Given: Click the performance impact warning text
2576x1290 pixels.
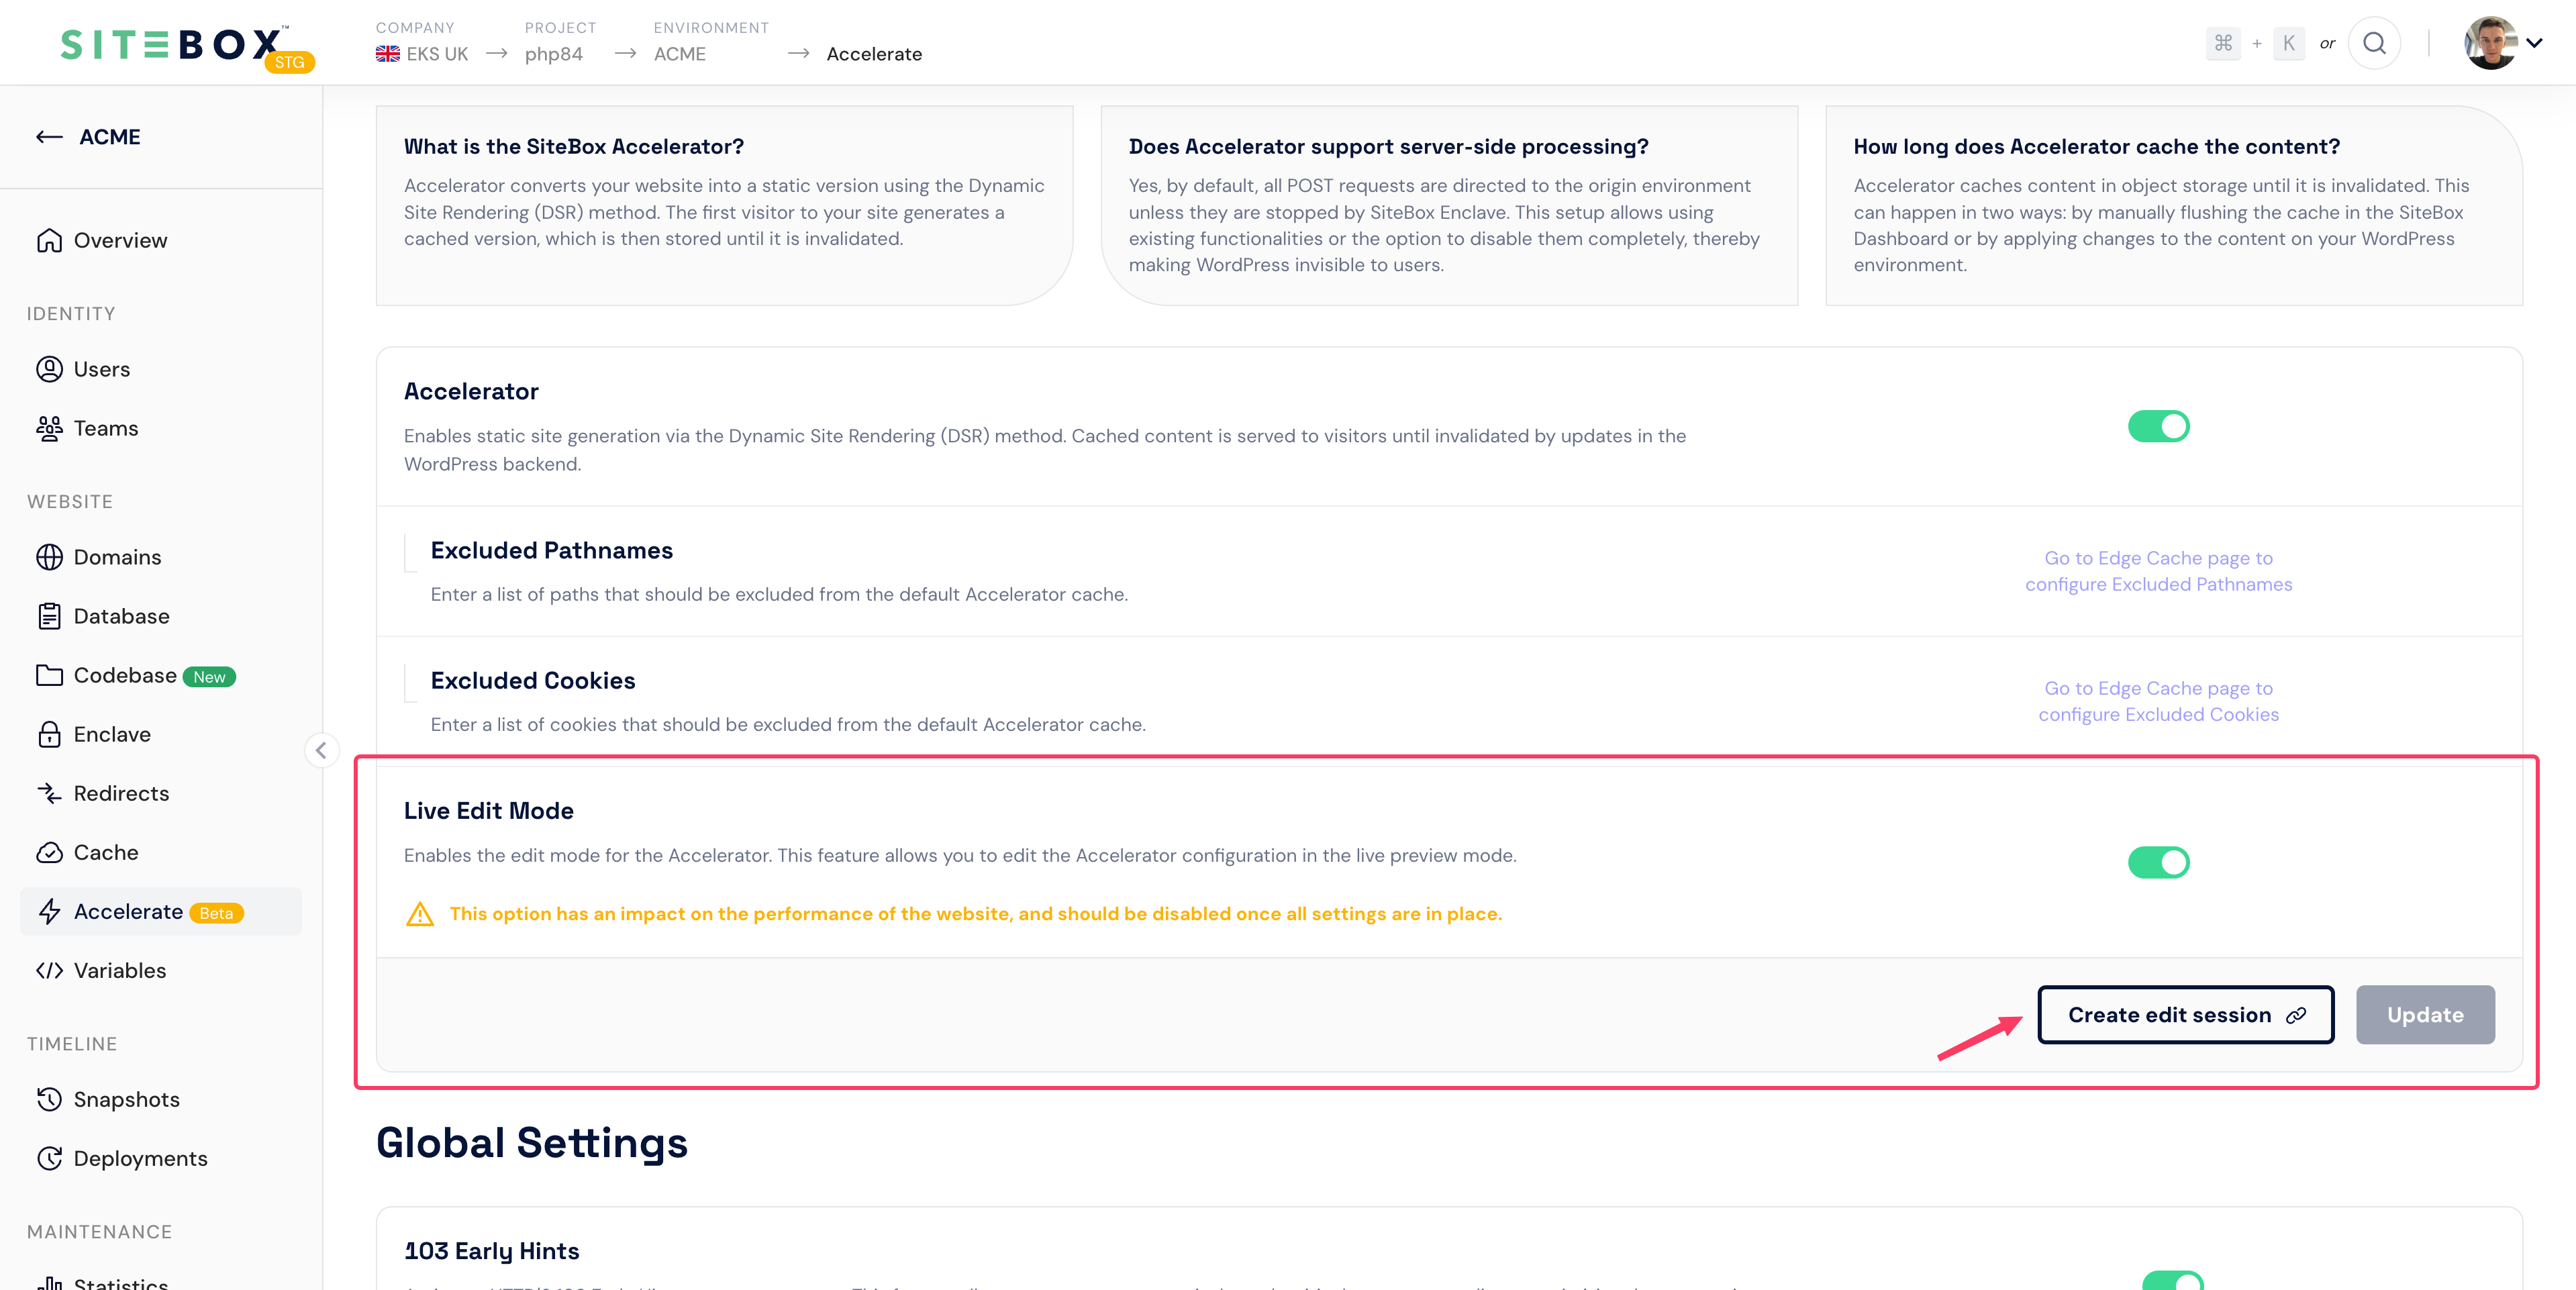Looking at the screenshot, I should [x=975, y=914].
